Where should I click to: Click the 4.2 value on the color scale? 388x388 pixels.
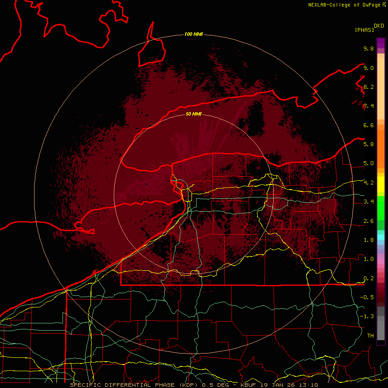(369, 183)
